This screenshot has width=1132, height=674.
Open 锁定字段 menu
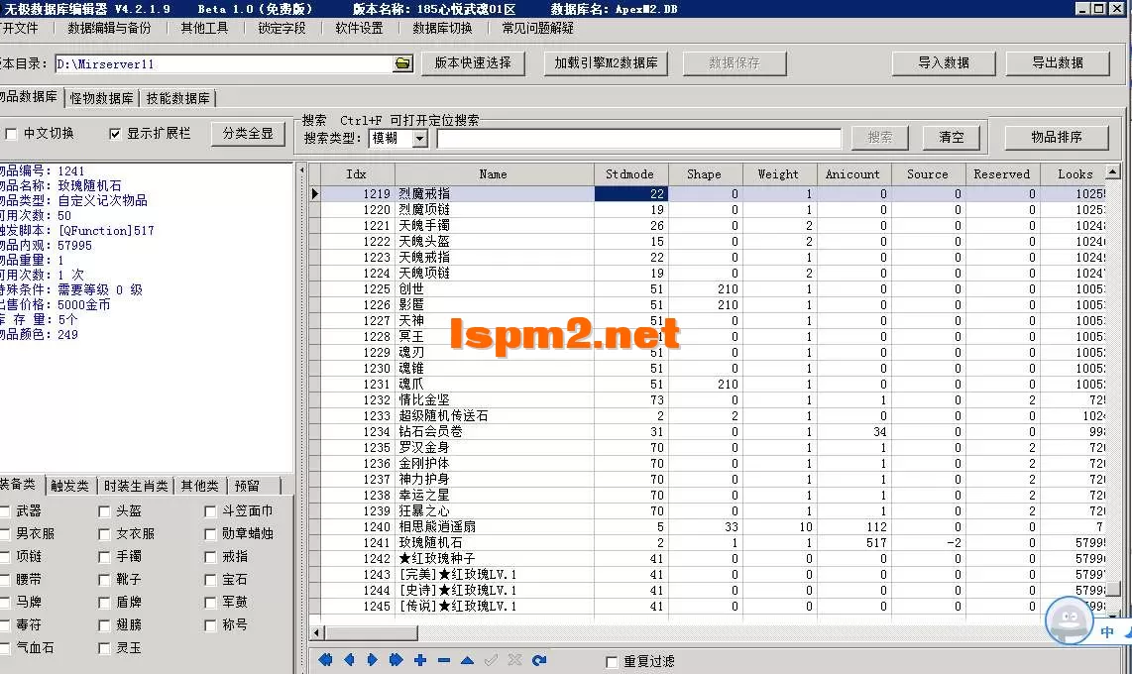[x=282, y=28]
